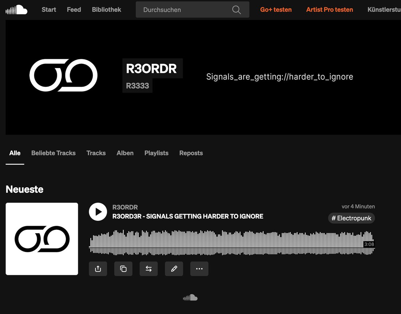Open Bibliothek from the top navigation
This screenshot has width=401, height=314.
coord(107,10)
